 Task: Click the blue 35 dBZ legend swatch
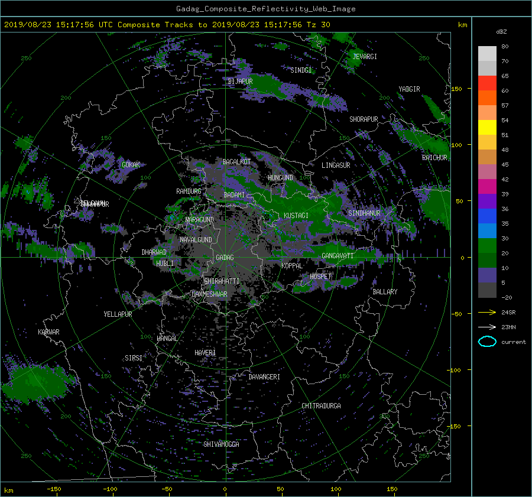click(487, 216)
